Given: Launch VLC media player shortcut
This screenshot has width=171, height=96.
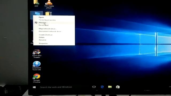Looking at the screenshot, I should coord(49,4).
